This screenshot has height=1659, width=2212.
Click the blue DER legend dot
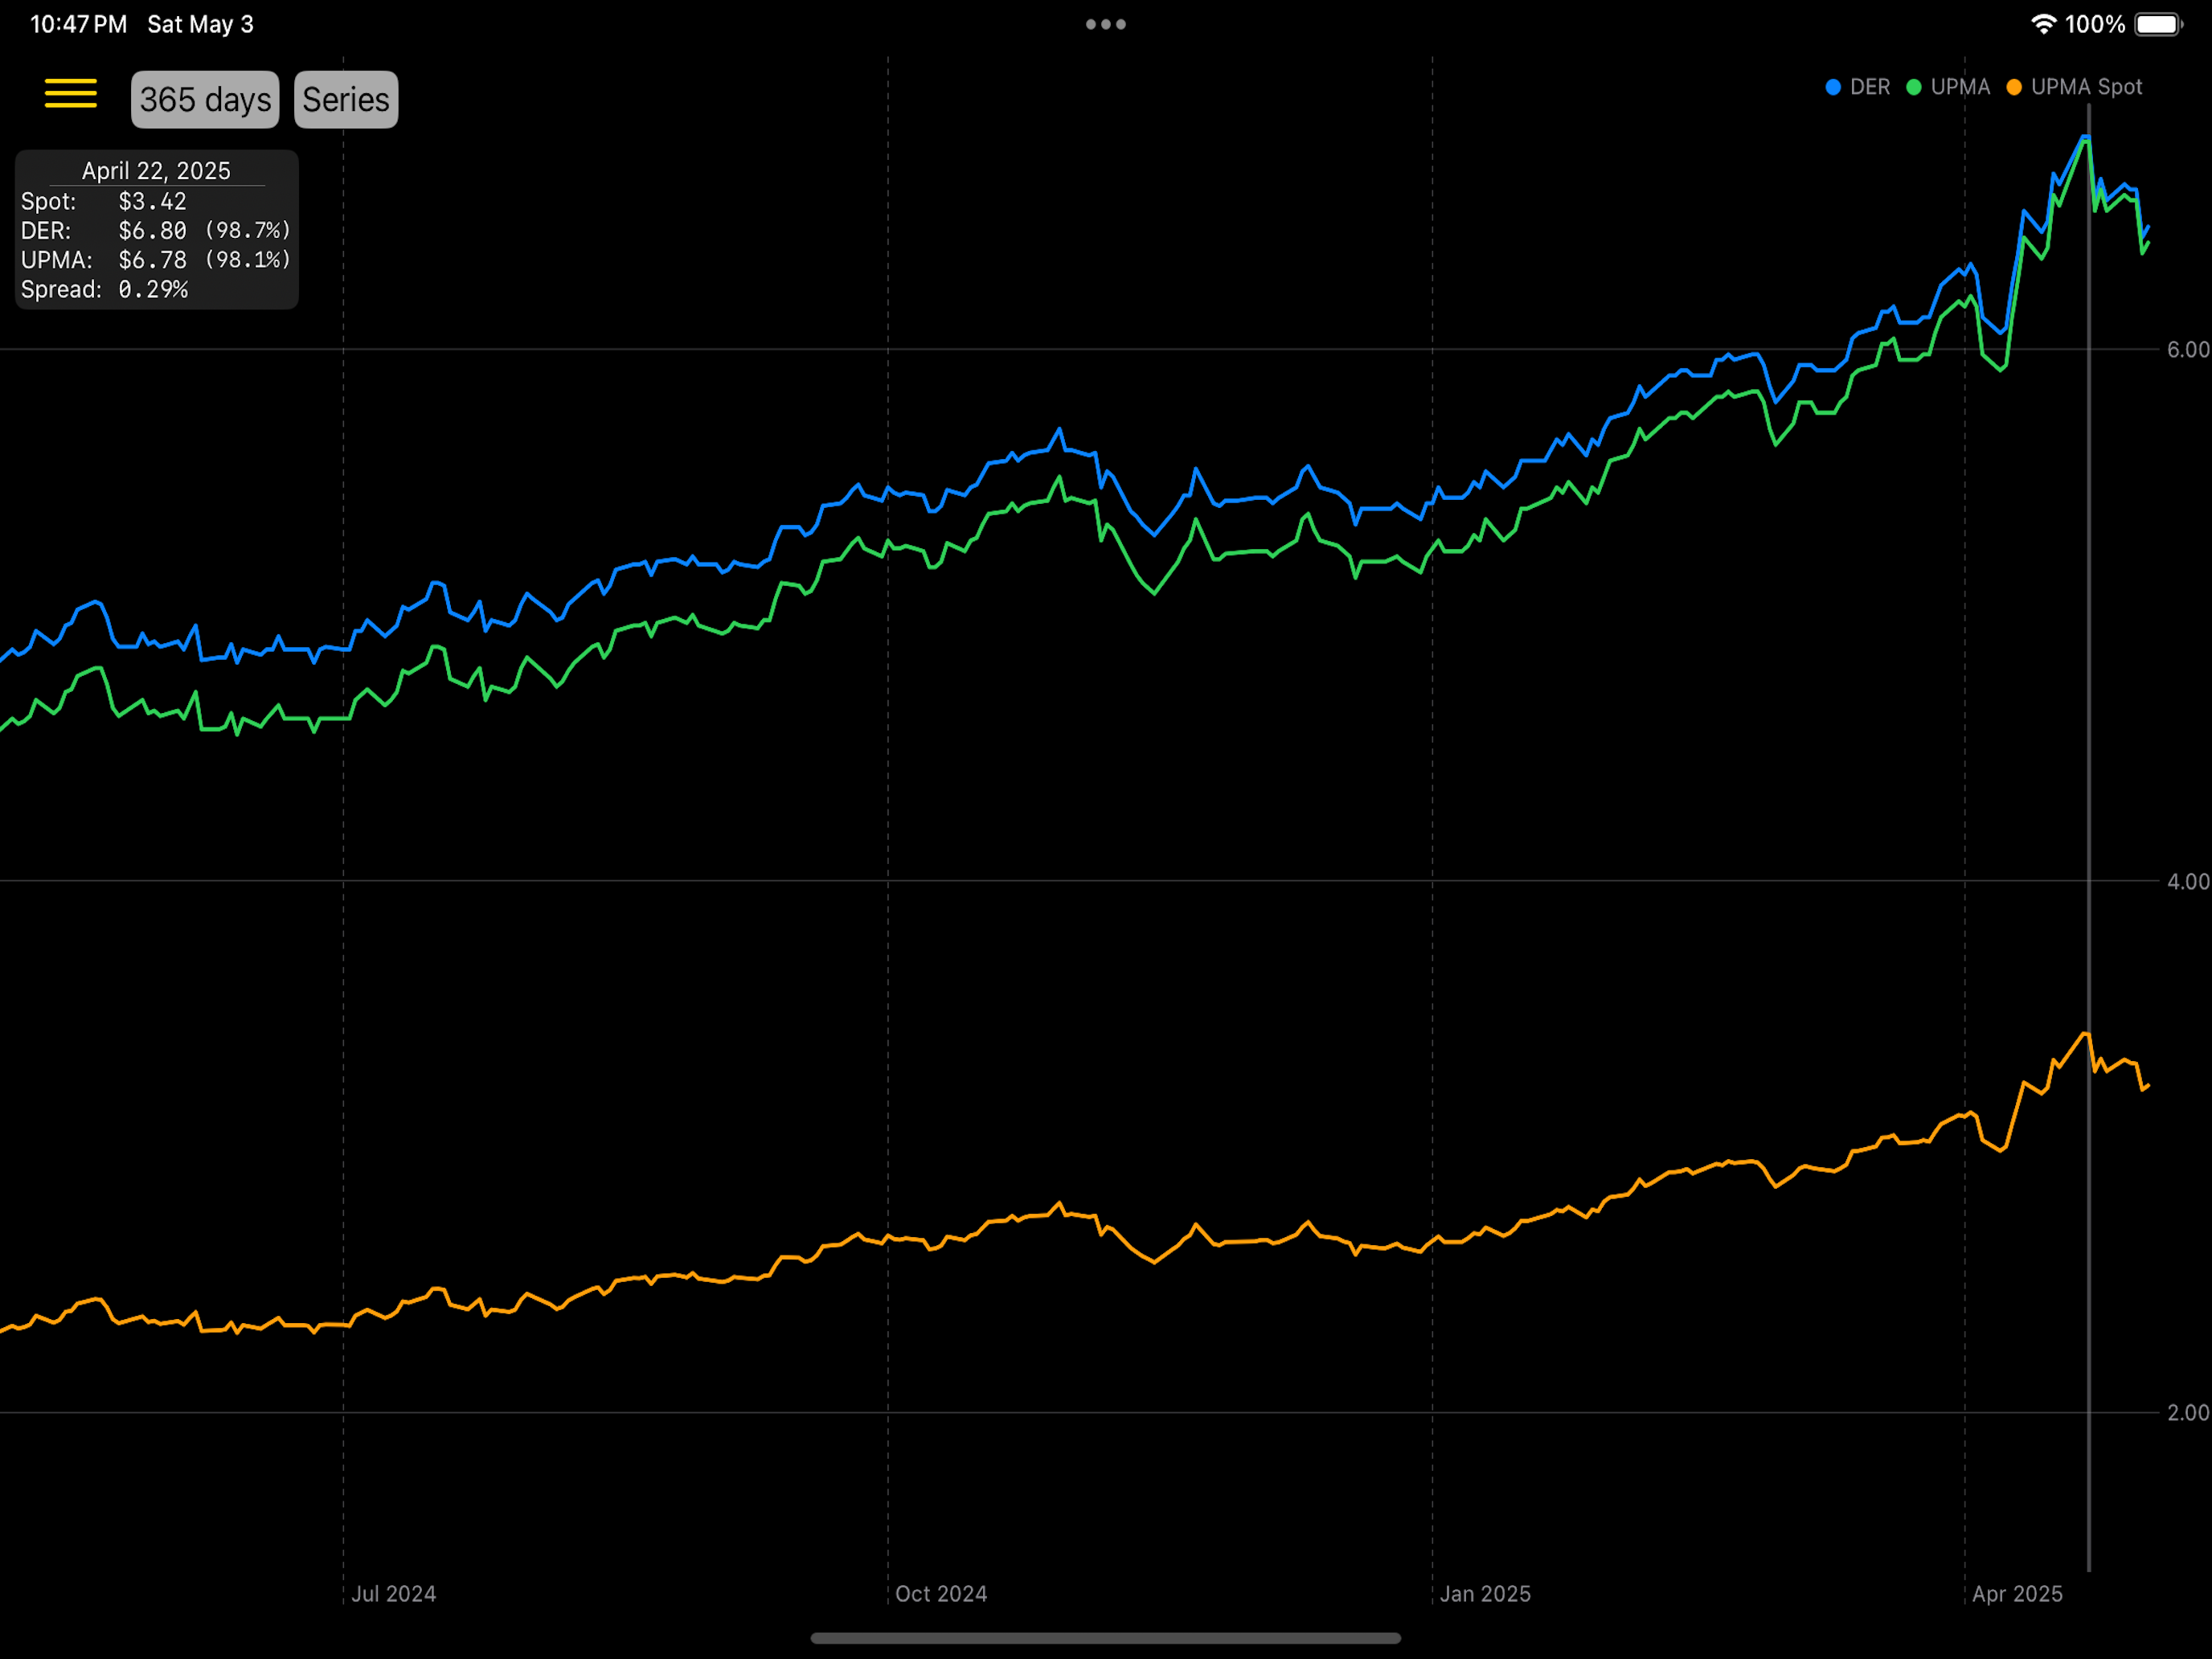[x=1833, y=87]
